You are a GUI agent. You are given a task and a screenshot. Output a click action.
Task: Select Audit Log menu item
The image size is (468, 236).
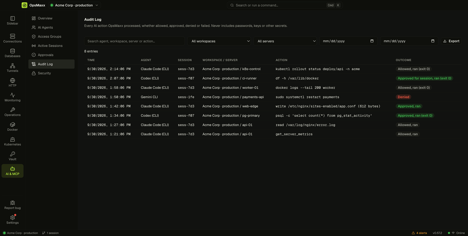[51, 64]
